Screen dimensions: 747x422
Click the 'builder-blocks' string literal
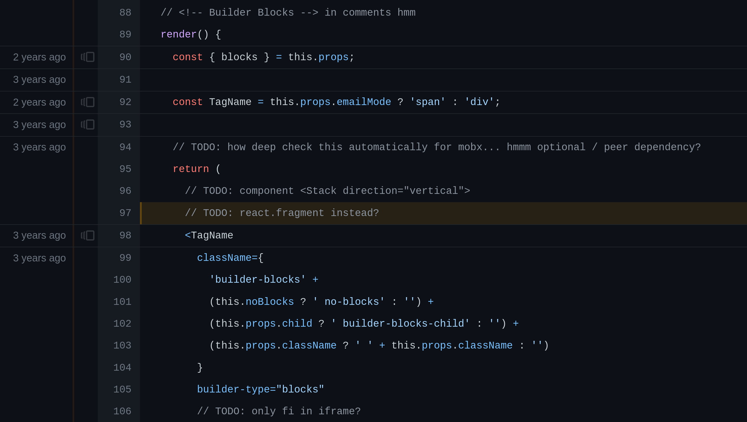pos(257,280)
